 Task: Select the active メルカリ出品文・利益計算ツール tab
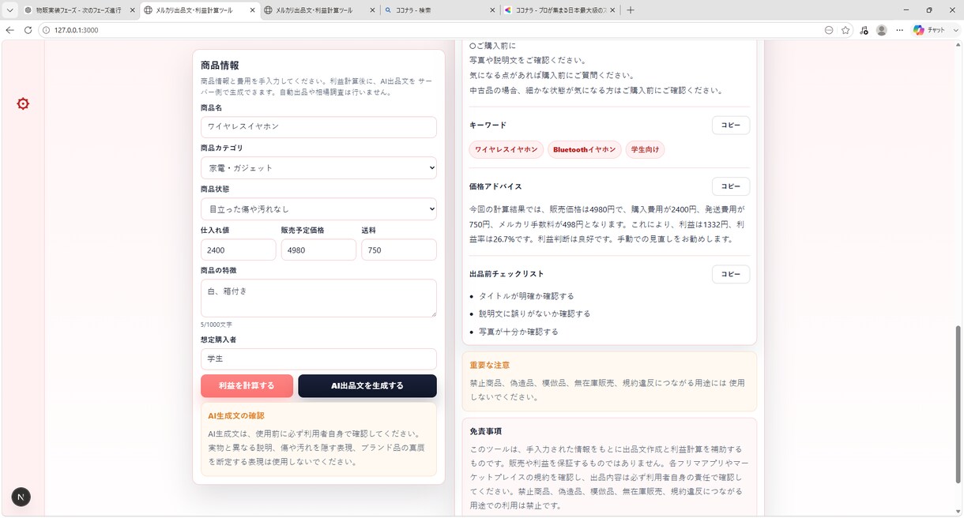point(199,10)
